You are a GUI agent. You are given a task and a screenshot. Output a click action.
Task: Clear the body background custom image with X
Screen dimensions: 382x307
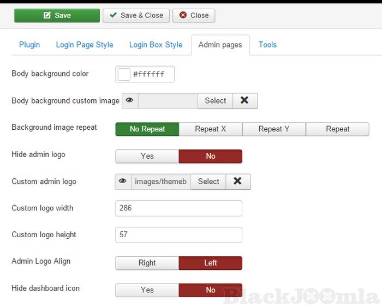click(x=244, y=100)
